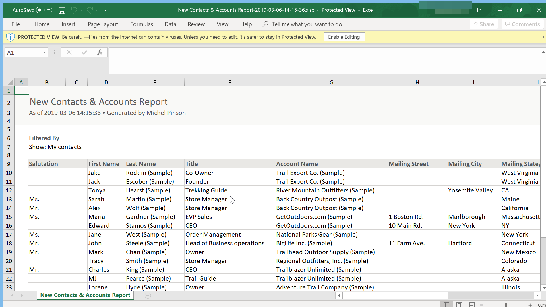Open the Comments pane
Viewport: 546px width, 307px height.
click(x=522, y=24)
